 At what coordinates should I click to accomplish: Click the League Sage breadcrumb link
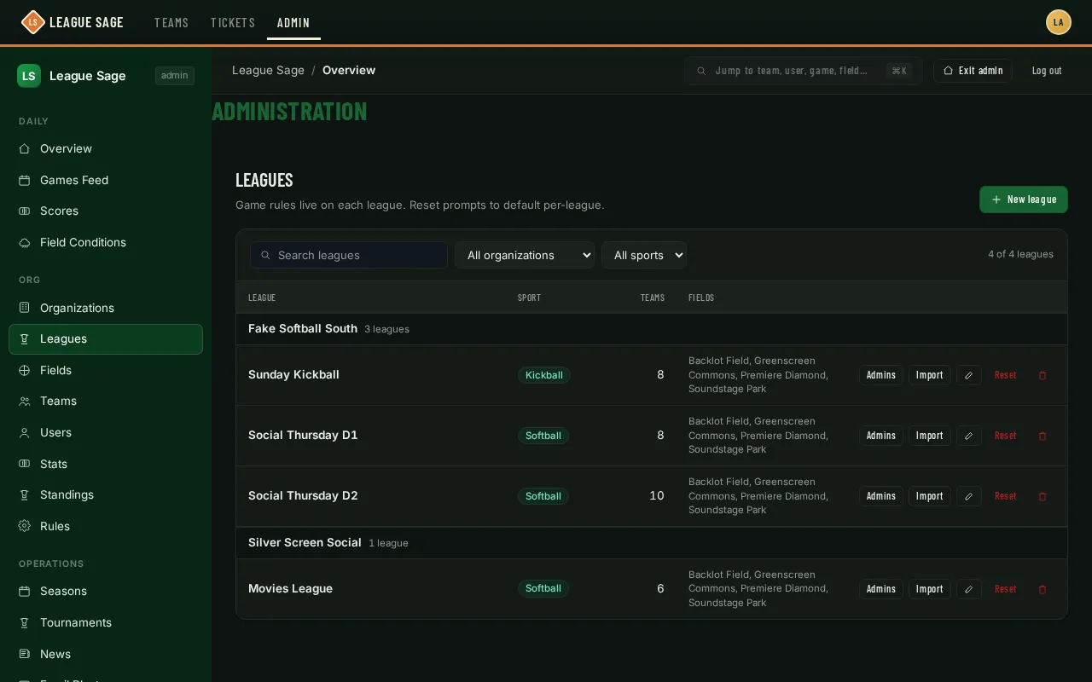[268, 70]
